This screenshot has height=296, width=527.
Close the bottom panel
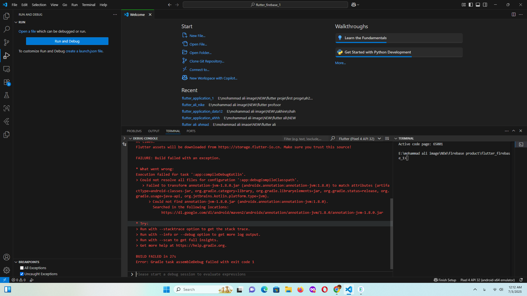click(521, 131)
